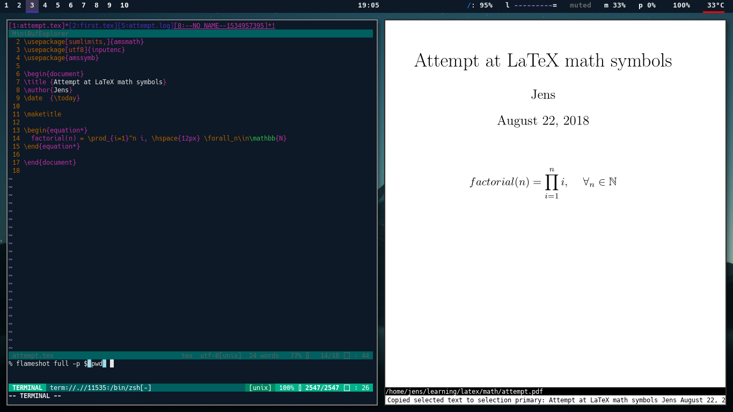Open the 1:attempt.tex buffer tab
Screen dimensions: 733x412
click(x=39, y=26)
